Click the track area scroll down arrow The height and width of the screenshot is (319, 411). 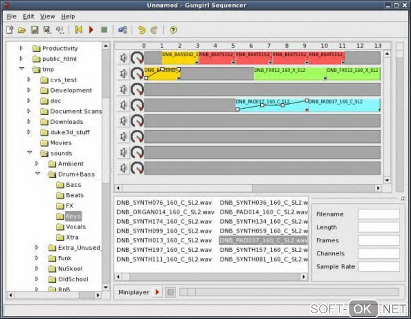[x=387, y=180]
